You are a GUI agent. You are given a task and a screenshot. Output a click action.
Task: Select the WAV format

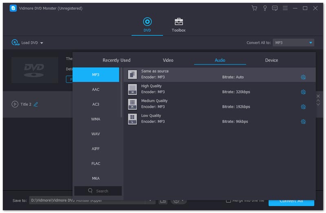96,134
